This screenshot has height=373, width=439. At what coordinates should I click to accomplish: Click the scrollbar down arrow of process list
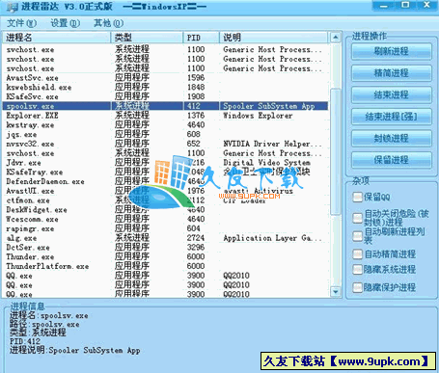(336, 292)
